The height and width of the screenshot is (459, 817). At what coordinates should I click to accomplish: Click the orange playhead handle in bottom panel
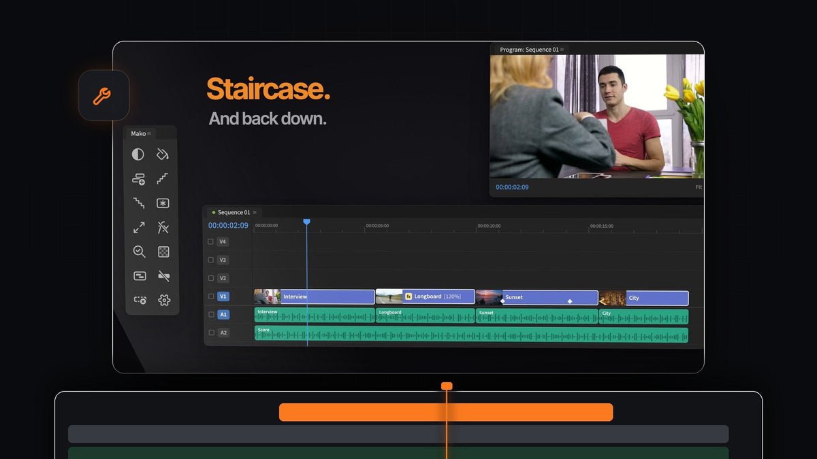coord(447,386)
